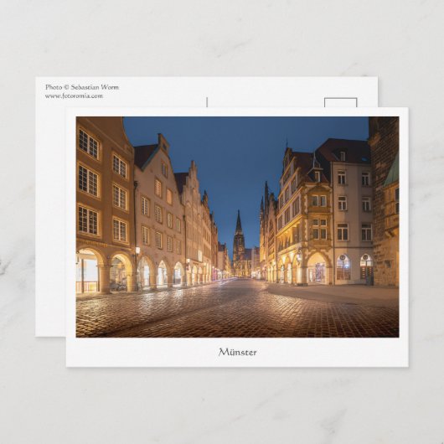
Task: Click the Münster street night photo
Action: coord(237,227)
